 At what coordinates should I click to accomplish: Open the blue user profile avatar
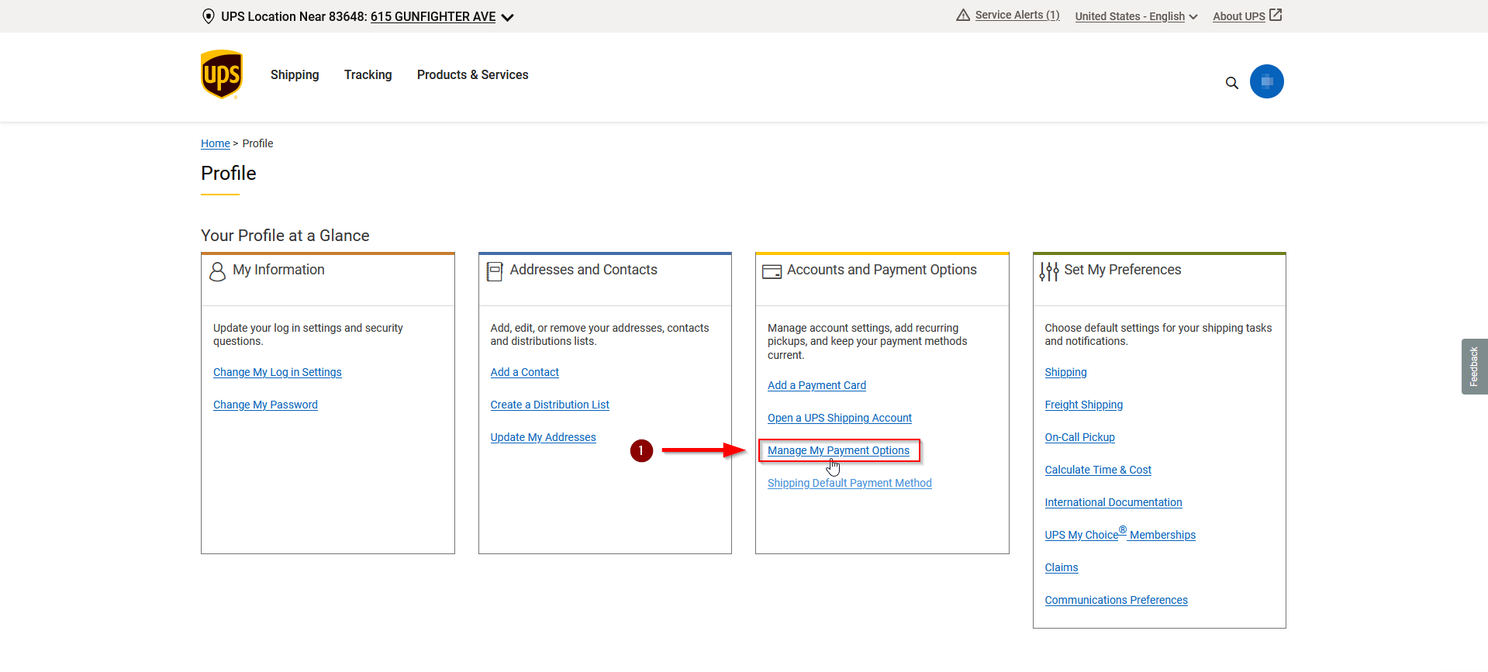[x=1266, y=81]
